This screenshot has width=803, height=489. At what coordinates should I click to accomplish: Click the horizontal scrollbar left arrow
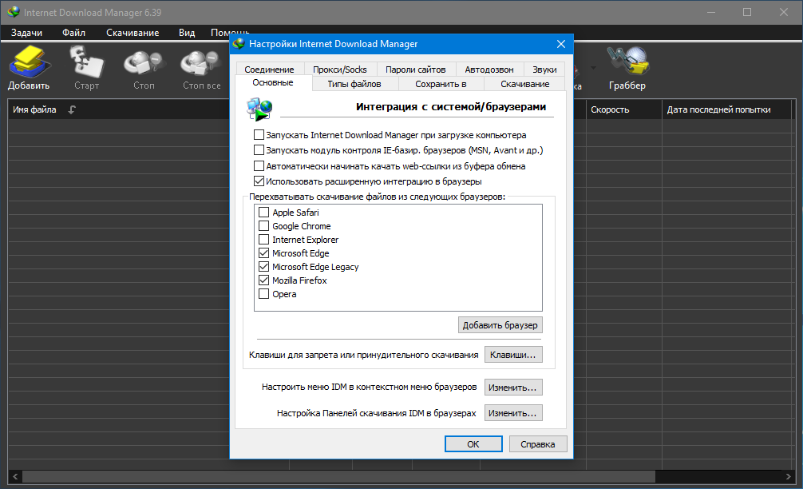[x=15, y=477]
